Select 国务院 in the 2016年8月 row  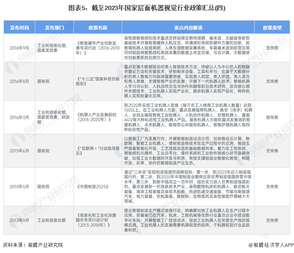click(x=43, y=81)
